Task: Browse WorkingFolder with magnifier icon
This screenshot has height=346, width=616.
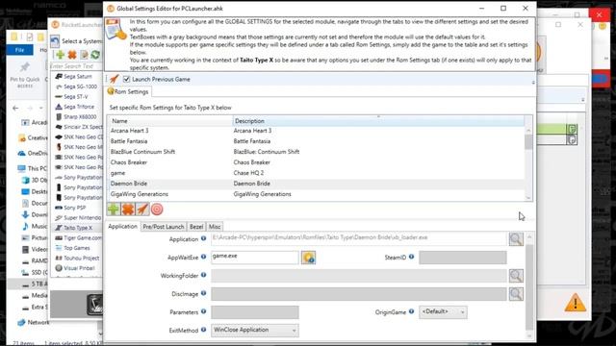Action: [x=516, y=276]
